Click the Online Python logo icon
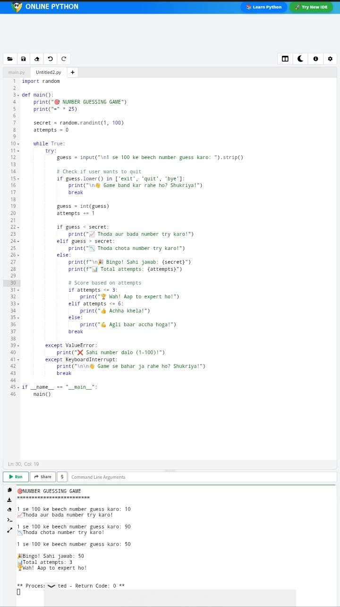Screen dimensions: 340x607 pyautogui.click(x=17, y=7)
